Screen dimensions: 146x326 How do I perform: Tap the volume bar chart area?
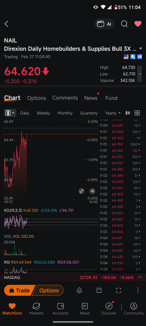click(x=51, y=248)
